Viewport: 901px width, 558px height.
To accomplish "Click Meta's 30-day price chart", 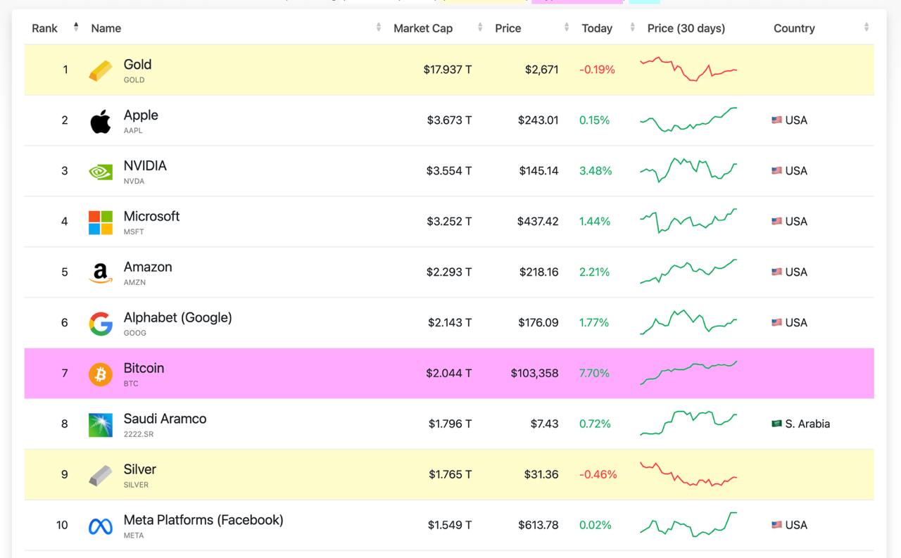I will click(x=688, y=525).
